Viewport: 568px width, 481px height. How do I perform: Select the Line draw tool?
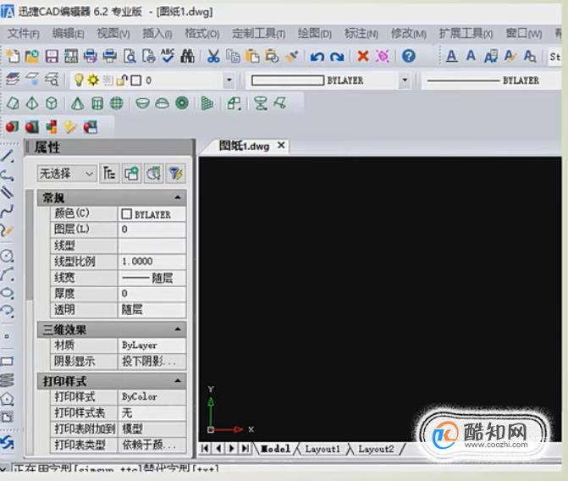(x=8, y=156)
